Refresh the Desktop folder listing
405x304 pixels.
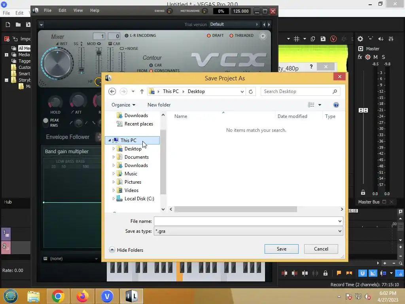(250, 91)
